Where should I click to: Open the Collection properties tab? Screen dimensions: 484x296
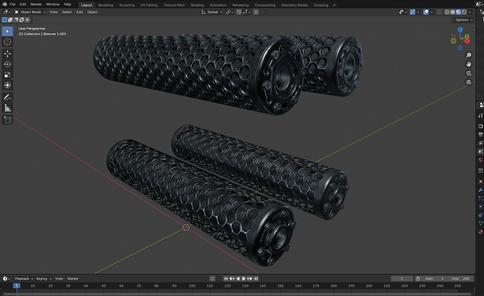tap(480, 171)
